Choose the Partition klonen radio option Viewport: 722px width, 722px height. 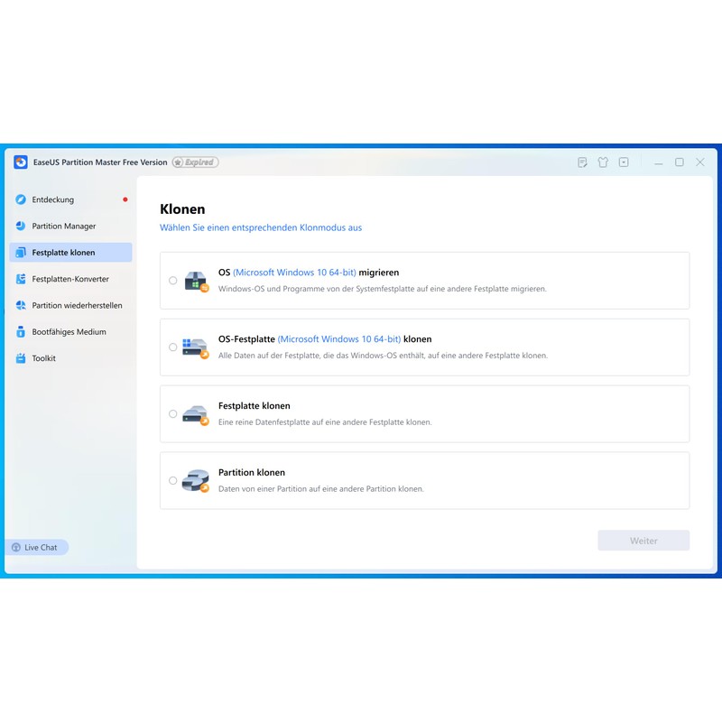pos(173,481)
